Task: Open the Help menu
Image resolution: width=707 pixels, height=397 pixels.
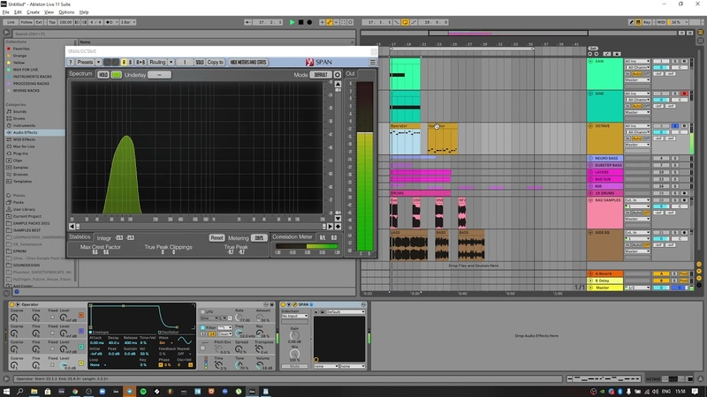Action: coord(84,12)
